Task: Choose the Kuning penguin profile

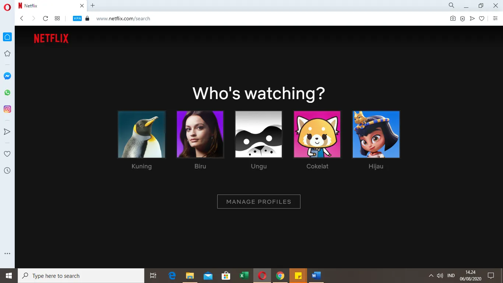Action: click(x=142, y=134)
